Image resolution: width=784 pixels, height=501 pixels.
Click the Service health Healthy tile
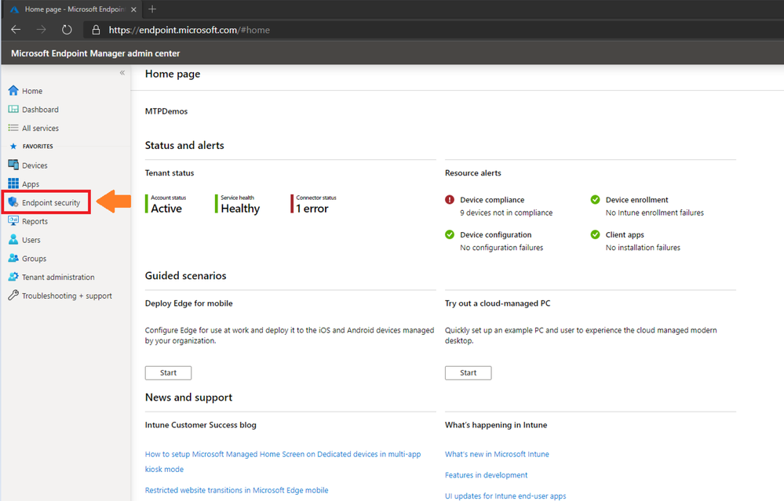(x=238, y=205)
